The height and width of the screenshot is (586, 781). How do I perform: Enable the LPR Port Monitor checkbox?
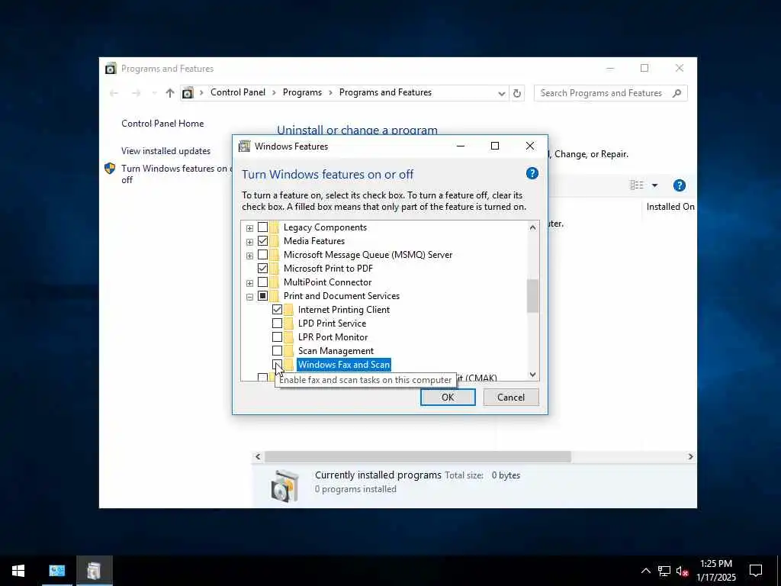point(277,336)
